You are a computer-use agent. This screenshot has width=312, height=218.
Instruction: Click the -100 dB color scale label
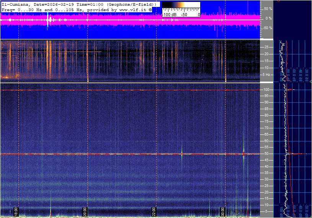[x=169, y=15]
